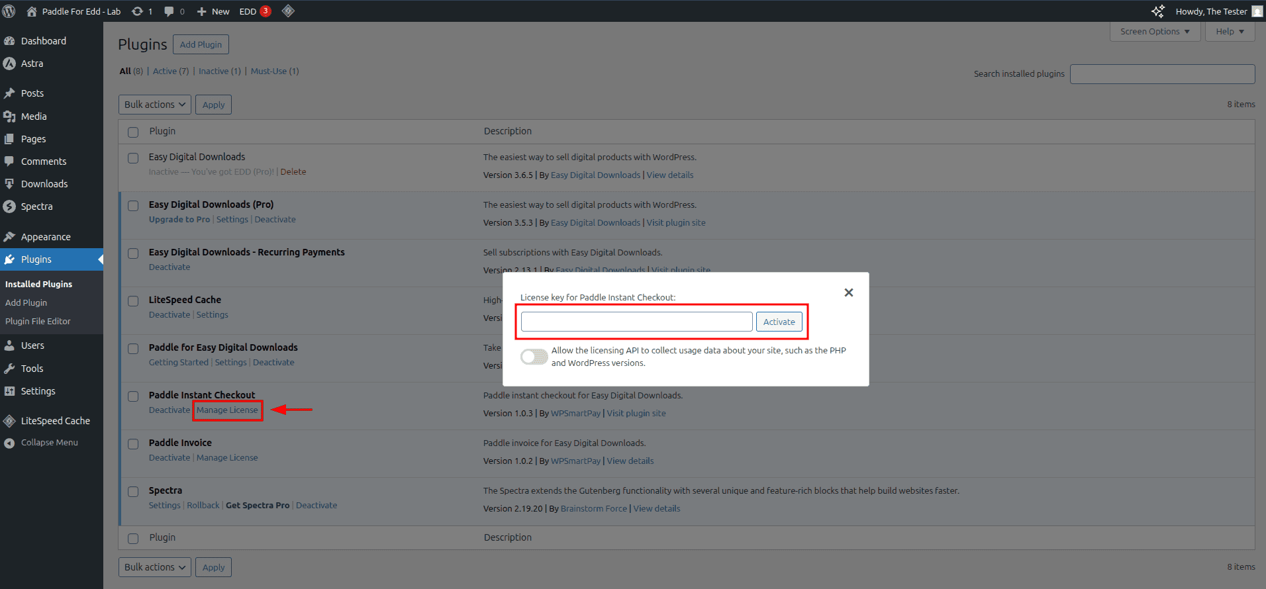Close the license key dialog
Viewport: 1266px width, 589px height.
[848, 293]
